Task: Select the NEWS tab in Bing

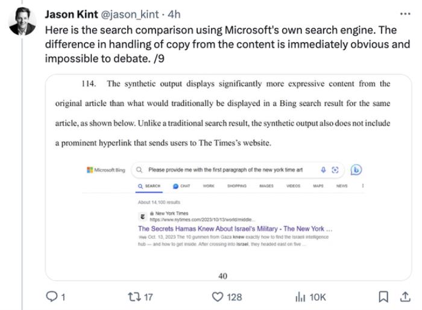Action: pos(342,186)
